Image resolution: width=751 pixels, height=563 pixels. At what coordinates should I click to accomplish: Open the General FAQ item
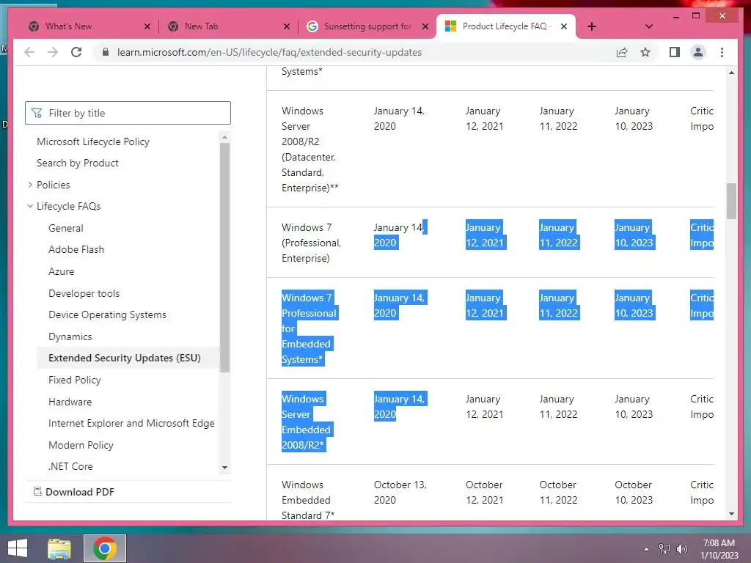(x=65, y=228)
